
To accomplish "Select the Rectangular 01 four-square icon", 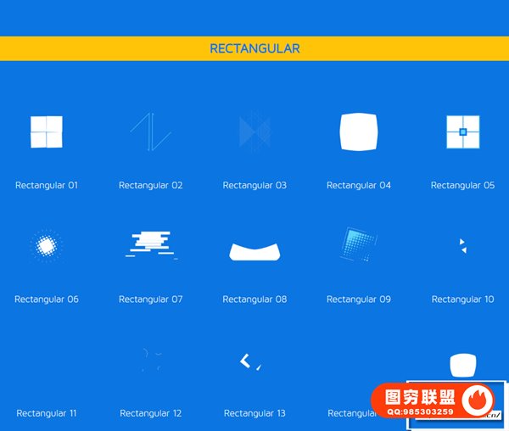I will point(47,132).
